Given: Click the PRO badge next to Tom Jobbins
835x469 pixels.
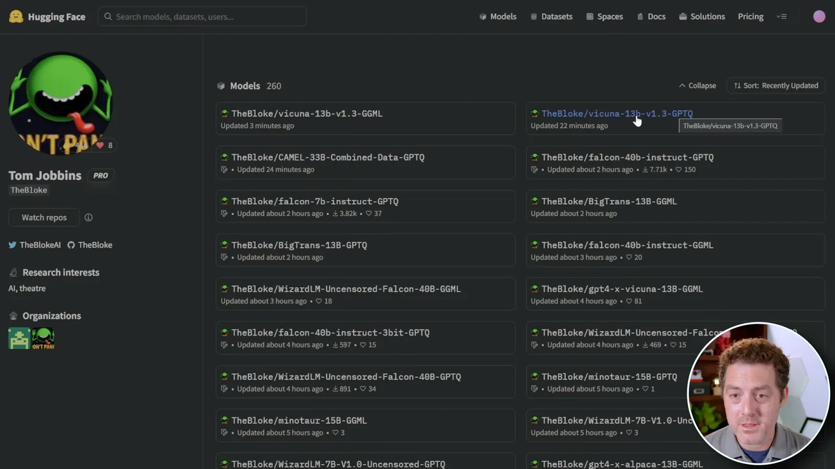Looking at the screenshot, I should click(x=101, y=176).
